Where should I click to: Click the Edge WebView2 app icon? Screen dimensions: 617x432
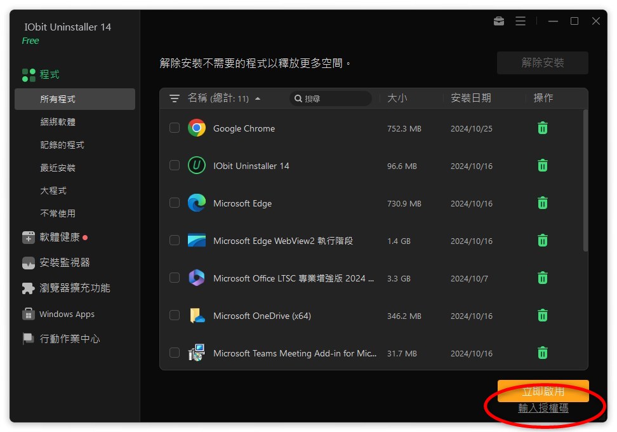click(x=196, y=240)
